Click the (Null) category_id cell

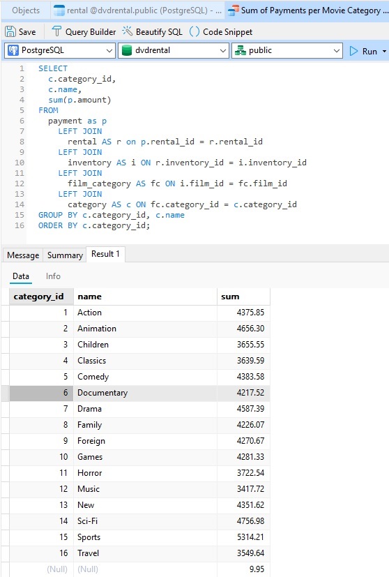(42, 569)
